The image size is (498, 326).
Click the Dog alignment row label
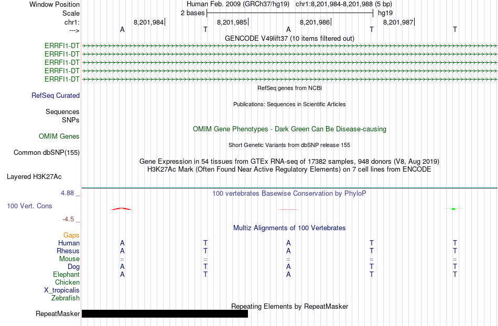pos(73,267)
